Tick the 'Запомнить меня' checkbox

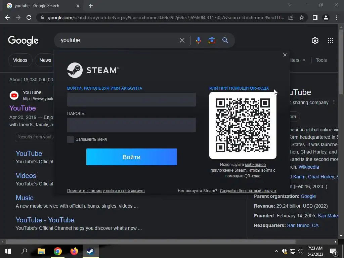[x=71, y=139]
